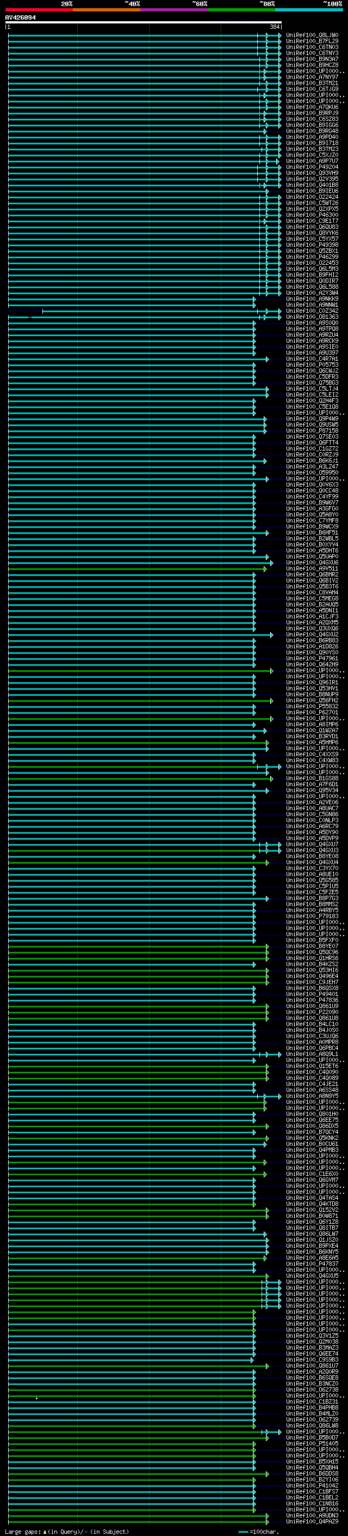The height and width of the screenshot is (1536, 348).
Task: Select entry UniRef100_Q4GXU6
Action: [312, 562]
